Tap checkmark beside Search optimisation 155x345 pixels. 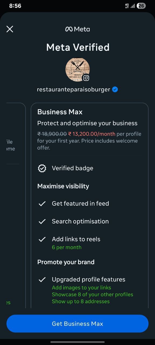pyautogui.click(x=42, y=222)
